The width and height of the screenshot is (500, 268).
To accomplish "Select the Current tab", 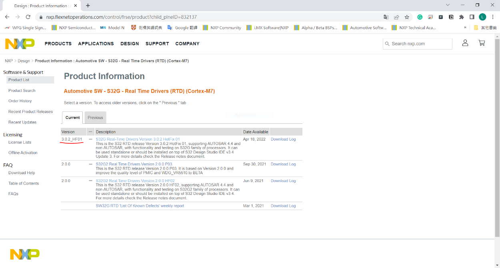I will (x=73, y=117).
